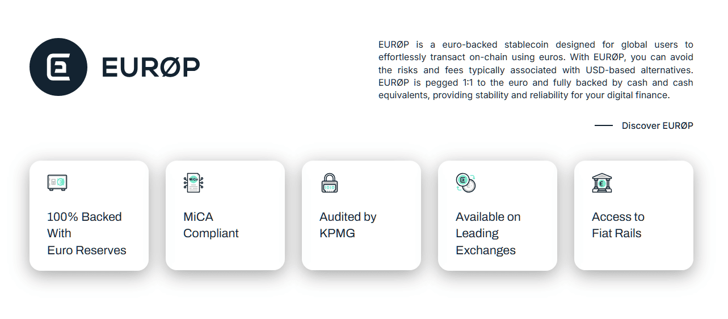Viewport: 728px width, 319px height.
Task: Click the 'Access to Fiat Rails' text
Action: click(x=618, y=225)
